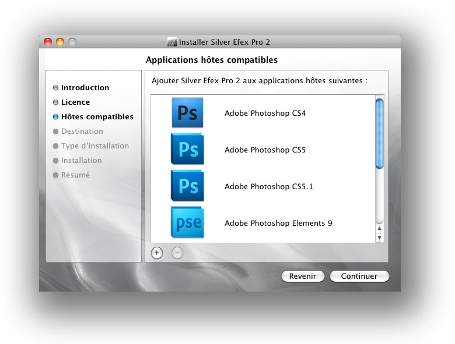The width and height of the screenshot is (455, 344).
Task: Click the "Adobe Photoshop Elements 9" label
Action: (278, 224)
